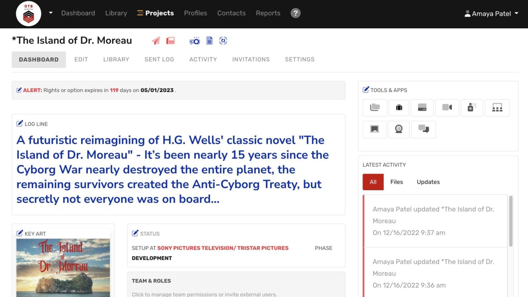Click the webcam tool icon
The width and height of the screenshot is (528, 297).
click(398, 129)
